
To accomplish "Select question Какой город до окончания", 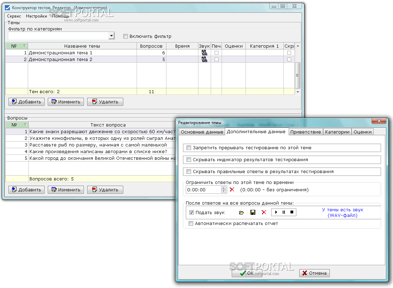I will click(91, 158).
